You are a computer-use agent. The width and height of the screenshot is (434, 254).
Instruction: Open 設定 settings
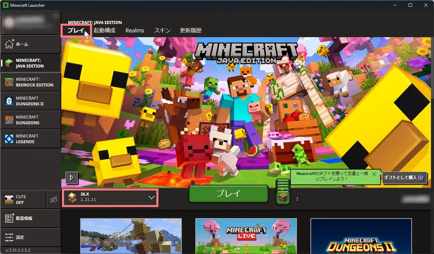pyautogui.click(x=30, y=237)
